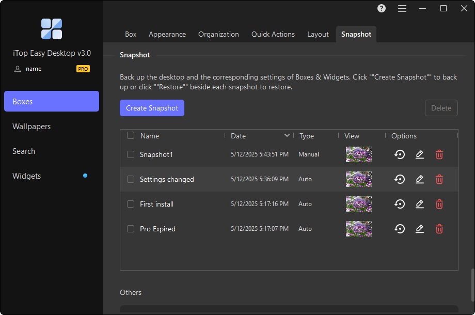Click the 'Pro Expired' name cell

tap(157, 229)
